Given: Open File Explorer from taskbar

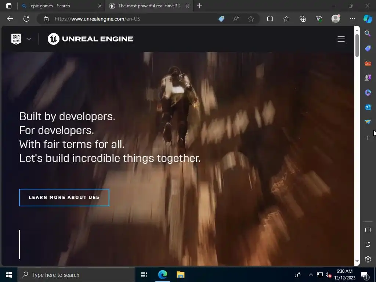Looking at the screenshot, I should coord(181,275).
